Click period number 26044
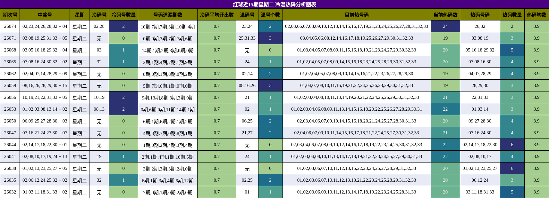The height and width of the screenshot is (198, 549). (10, 145)
